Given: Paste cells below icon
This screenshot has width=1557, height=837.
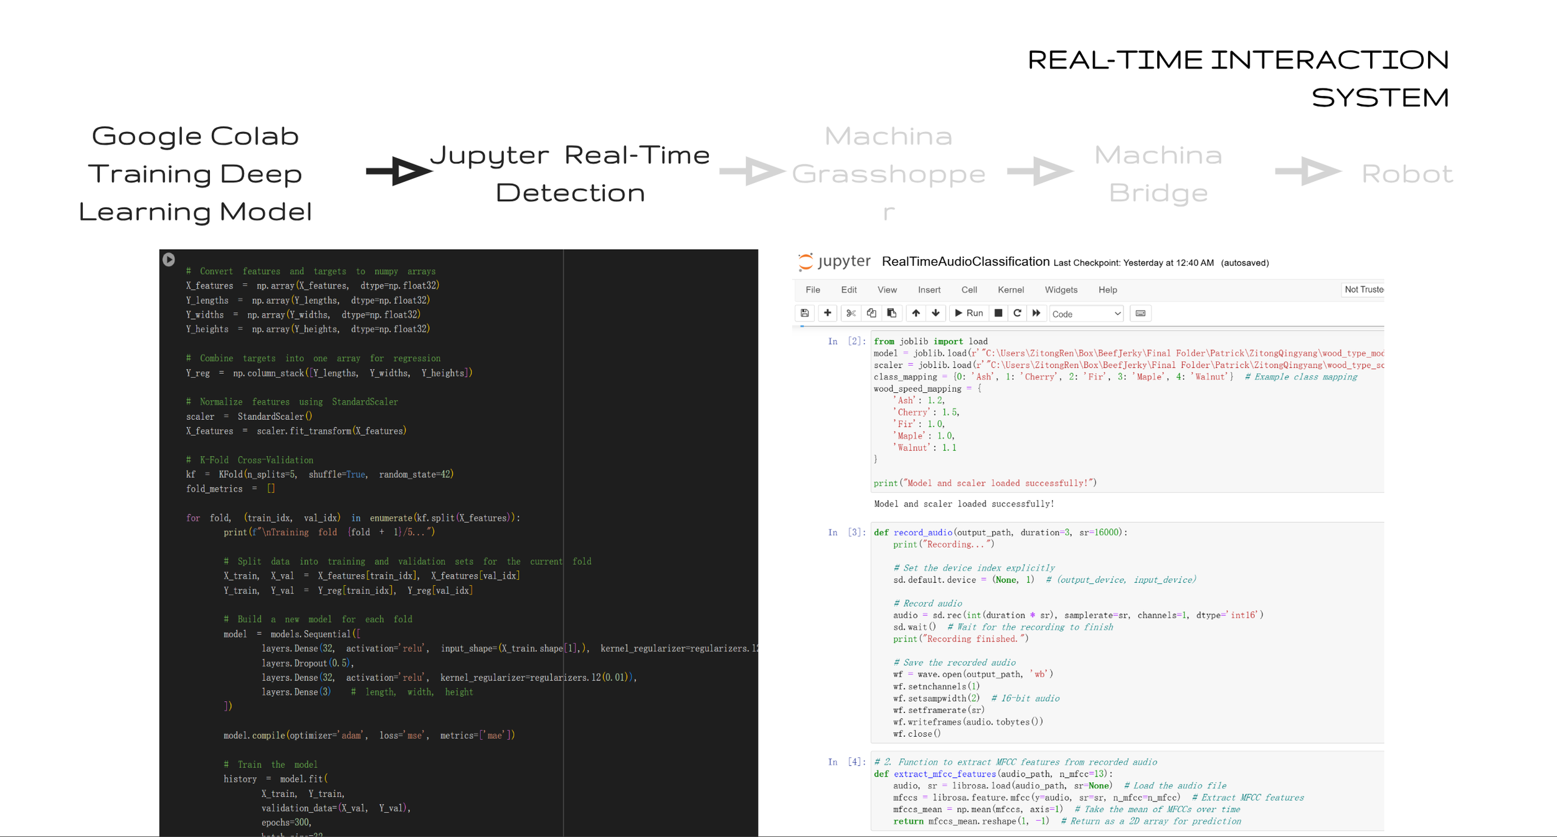Looking at the screenshot, I should [x=892, y=313].
